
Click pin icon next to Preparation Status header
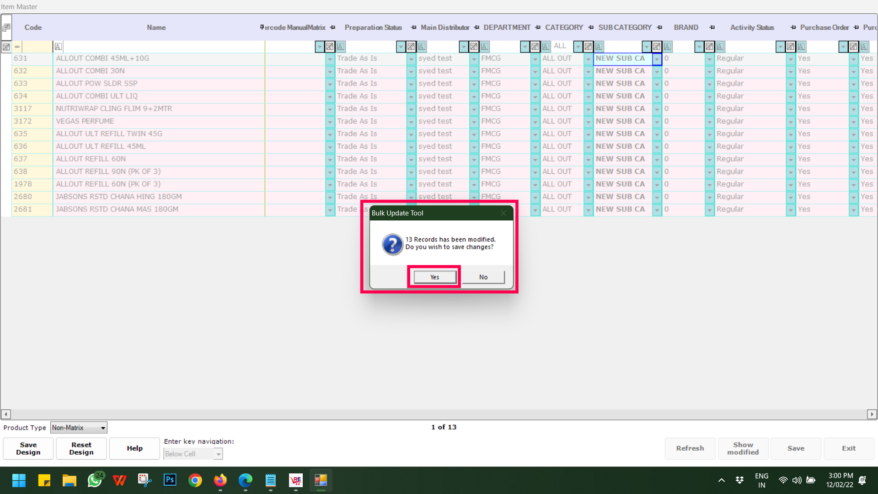click(413, 27)
